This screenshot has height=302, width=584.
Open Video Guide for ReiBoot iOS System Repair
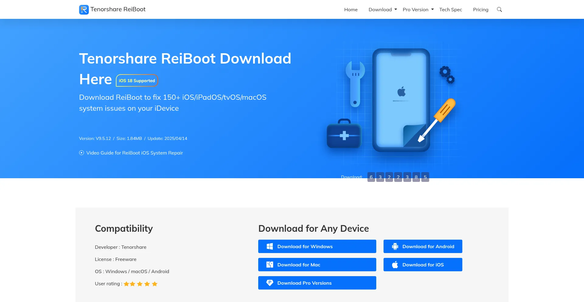(x=135, y=153)
